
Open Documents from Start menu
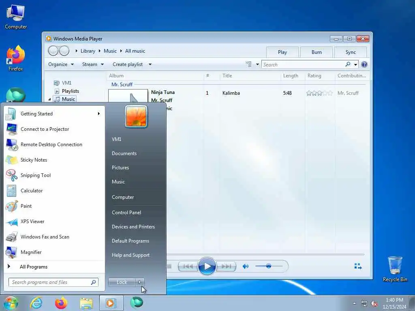(x=124, y=153)
